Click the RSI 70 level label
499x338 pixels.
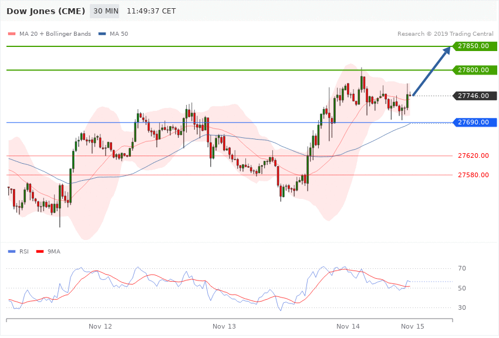pyautogui.click(x=462, y=268)
